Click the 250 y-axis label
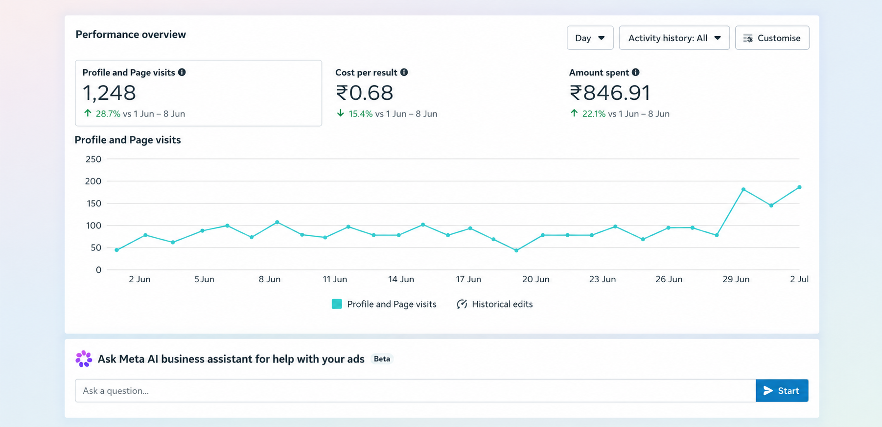This screenshot has height=427, width=882. tap(93, 159)
